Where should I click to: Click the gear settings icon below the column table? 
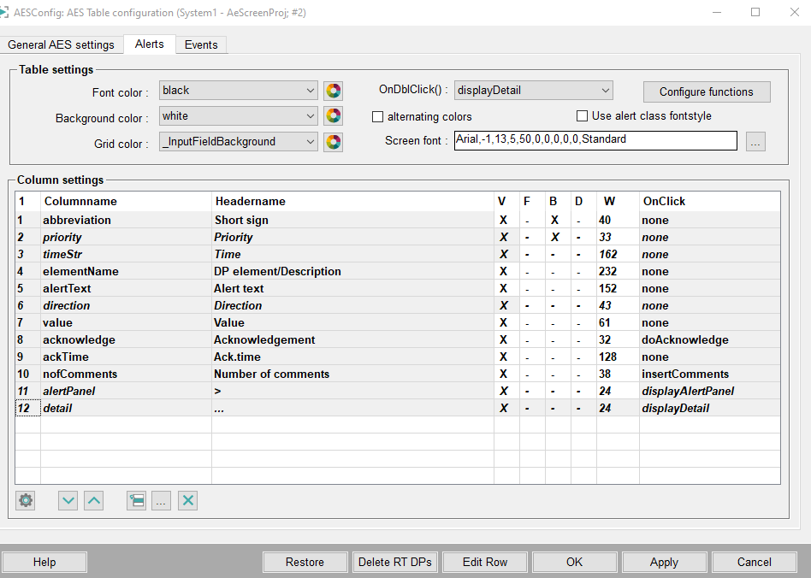pyautogui.click(x=26, y=501)
